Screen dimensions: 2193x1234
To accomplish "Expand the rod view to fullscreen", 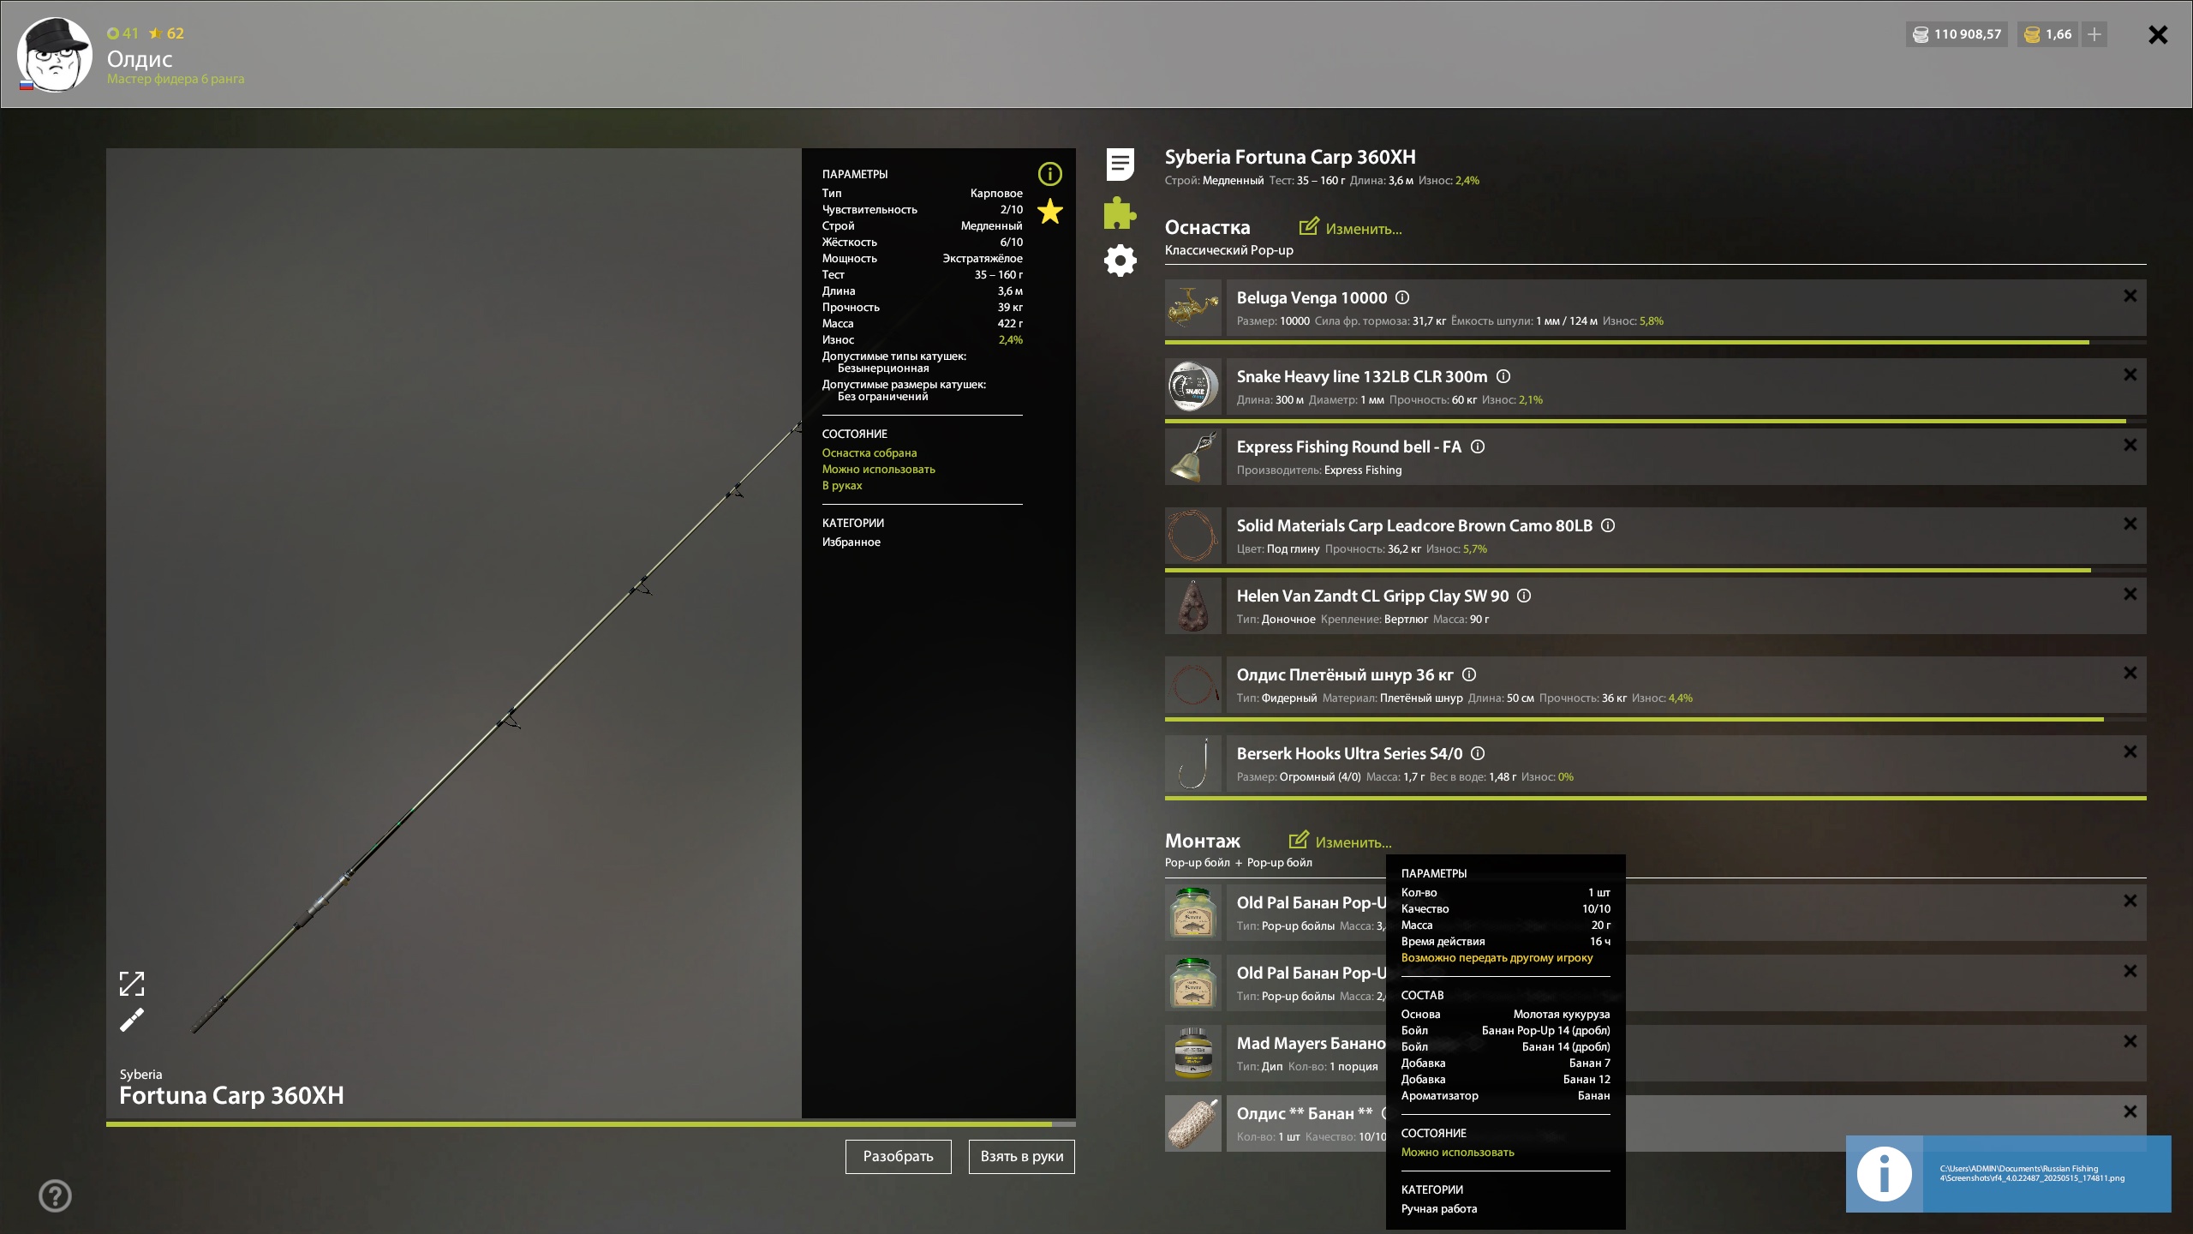I will 131,984.
